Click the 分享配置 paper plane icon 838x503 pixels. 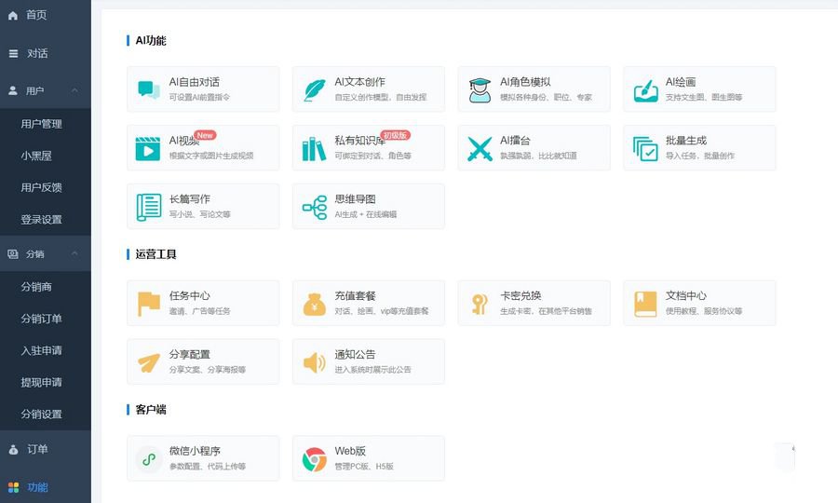(149, 362)
